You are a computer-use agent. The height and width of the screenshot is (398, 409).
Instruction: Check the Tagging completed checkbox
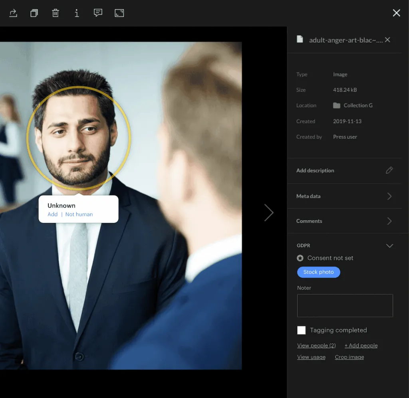[301, 330]
